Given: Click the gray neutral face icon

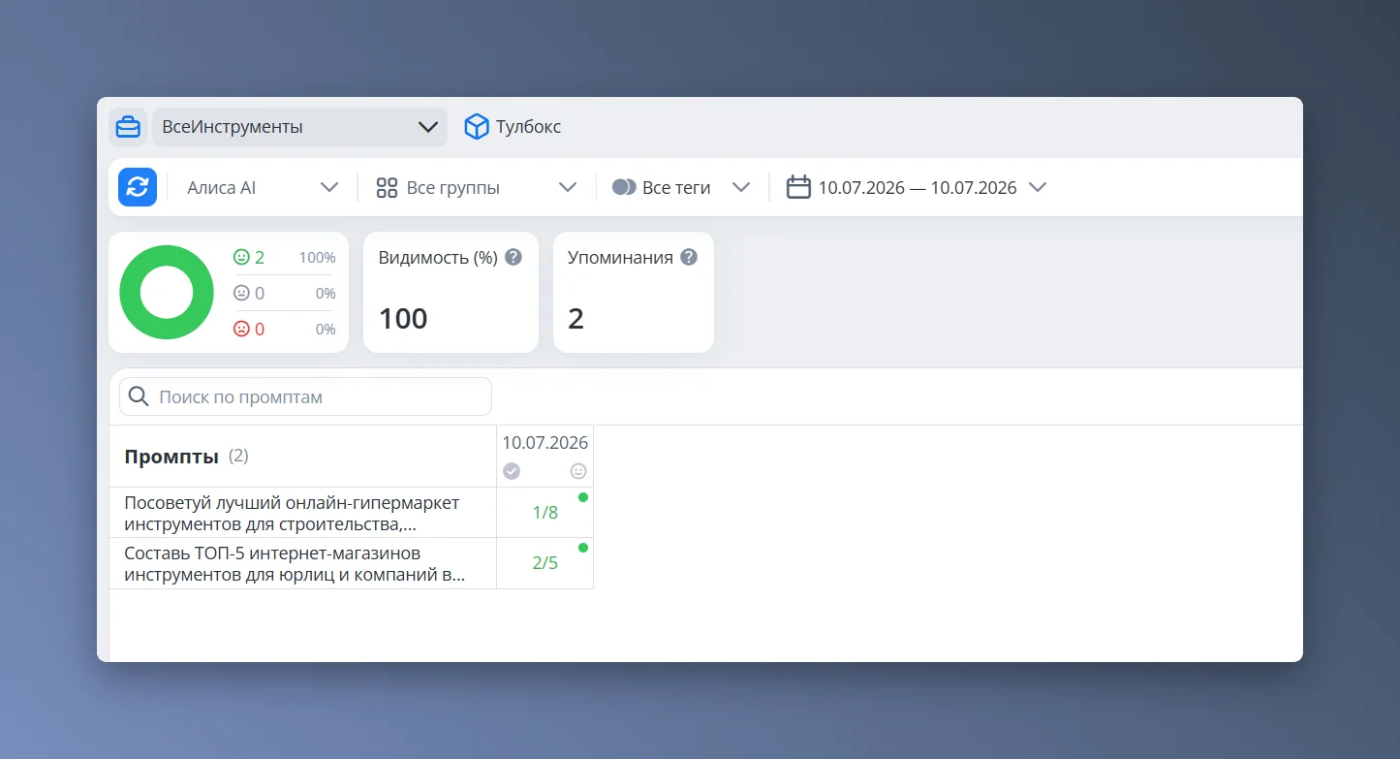Looking at the screenshot, I should pos(242,293).
